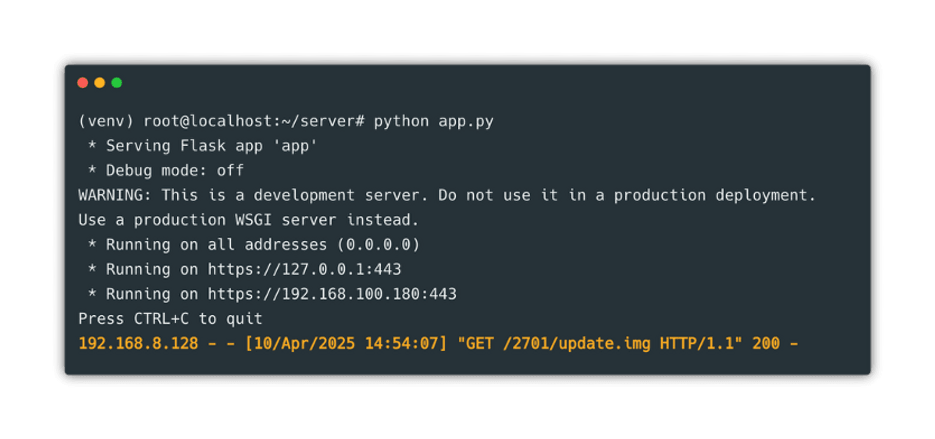Click the yellow minimize window dot
The image size is (935, 439).
tap(99, 82)
